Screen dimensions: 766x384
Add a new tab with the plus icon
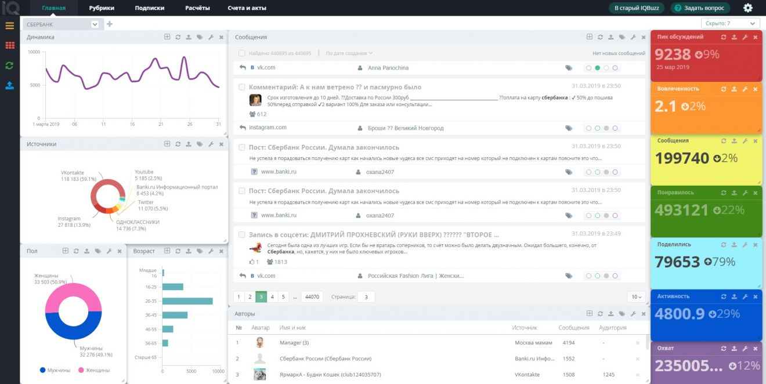click(110, 24)
